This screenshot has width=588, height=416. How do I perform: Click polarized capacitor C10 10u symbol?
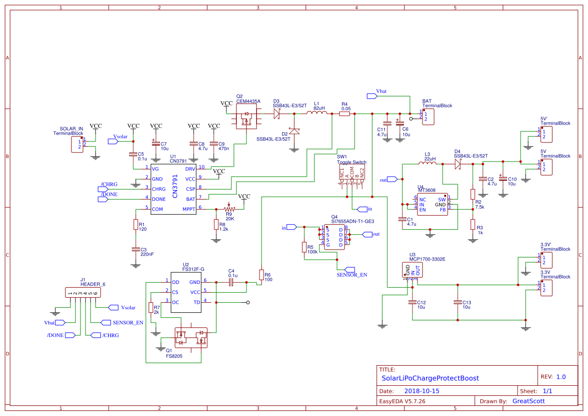click(503, 179)
